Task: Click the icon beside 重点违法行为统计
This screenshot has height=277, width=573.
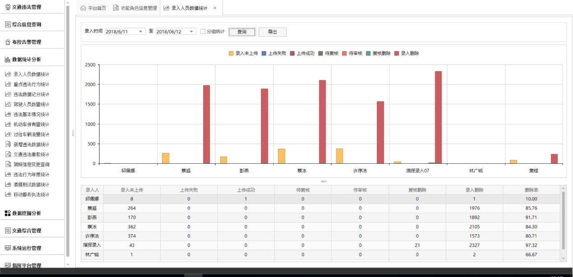Action: pyautogui.click(x=8, y=84)
